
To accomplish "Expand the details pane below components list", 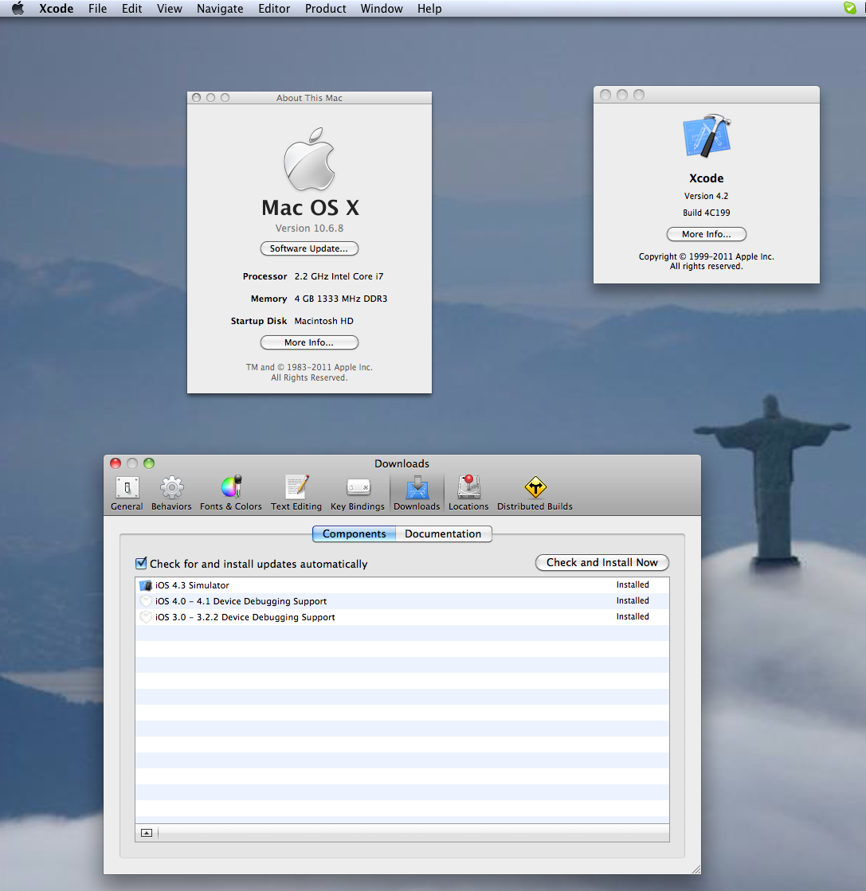I will pos(147,833).
